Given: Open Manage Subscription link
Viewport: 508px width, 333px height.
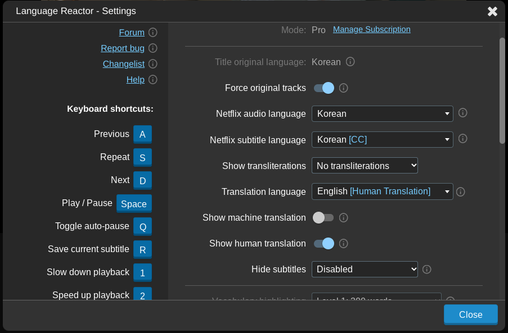Looking at the screenshot, I should (372, 29).
